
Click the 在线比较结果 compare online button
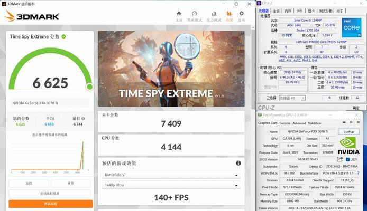tap(50, 194)
